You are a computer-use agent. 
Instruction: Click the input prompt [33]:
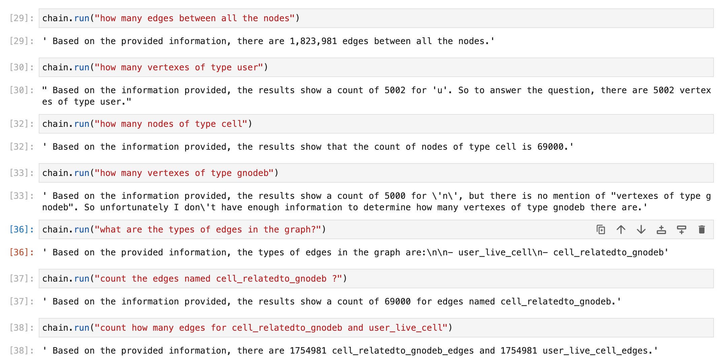click(x=22, y=173)
